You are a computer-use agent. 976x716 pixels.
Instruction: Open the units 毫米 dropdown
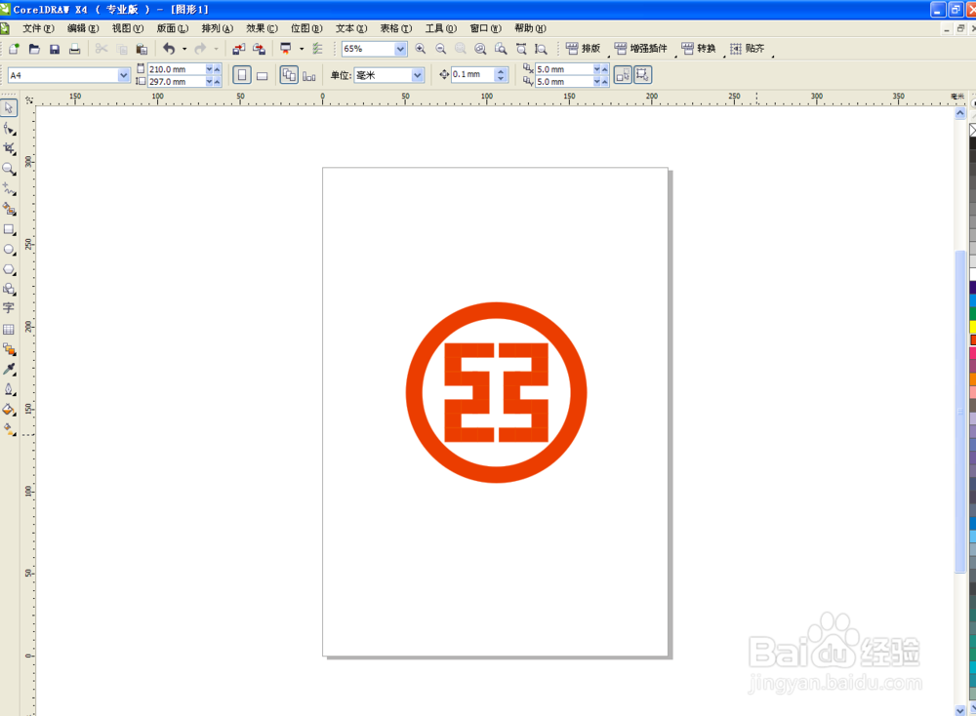(417, 75)
